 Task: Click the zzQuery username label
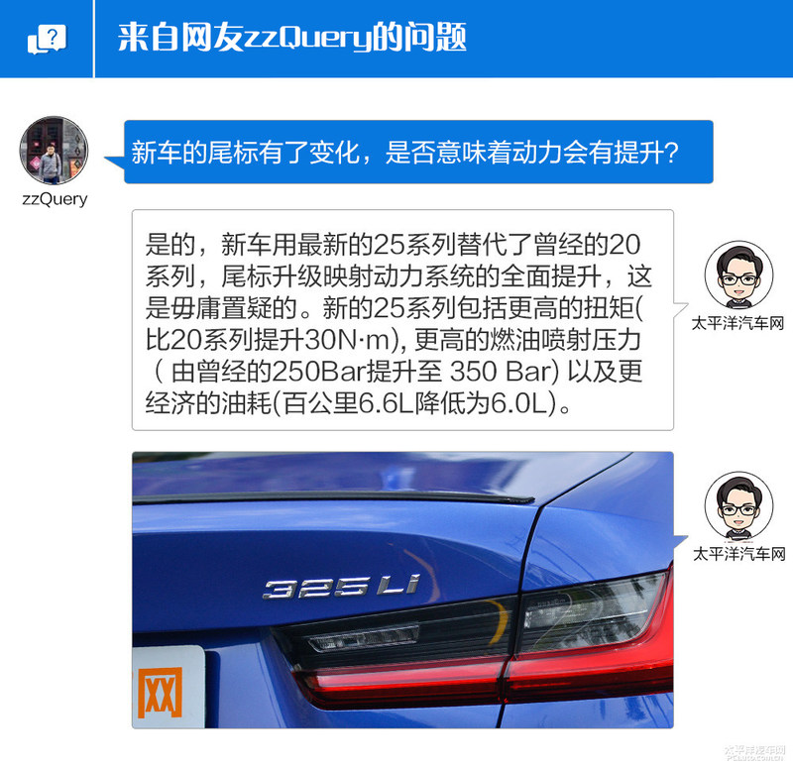55,199
